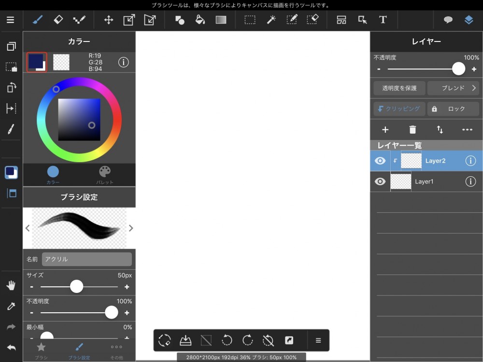Image resolution: width=483 pixels, height=362 pixels.
Task: Hide Layer2 using its eye icon
Action: [380, 161]
